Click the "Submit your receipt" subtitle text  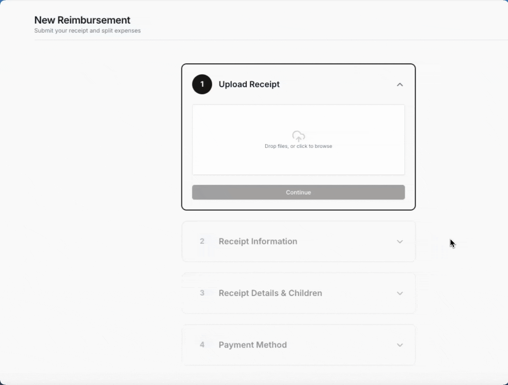tap(87, 31)
